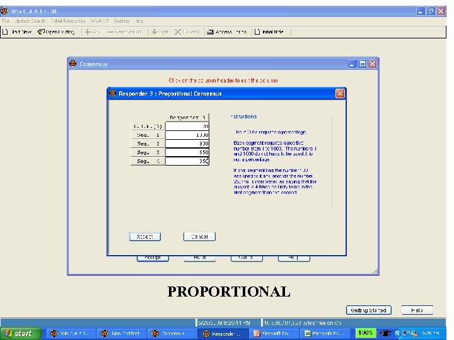Switch to New Incident taskbar button
This screenshot has width=454, height=340.
tap(121, 333)
